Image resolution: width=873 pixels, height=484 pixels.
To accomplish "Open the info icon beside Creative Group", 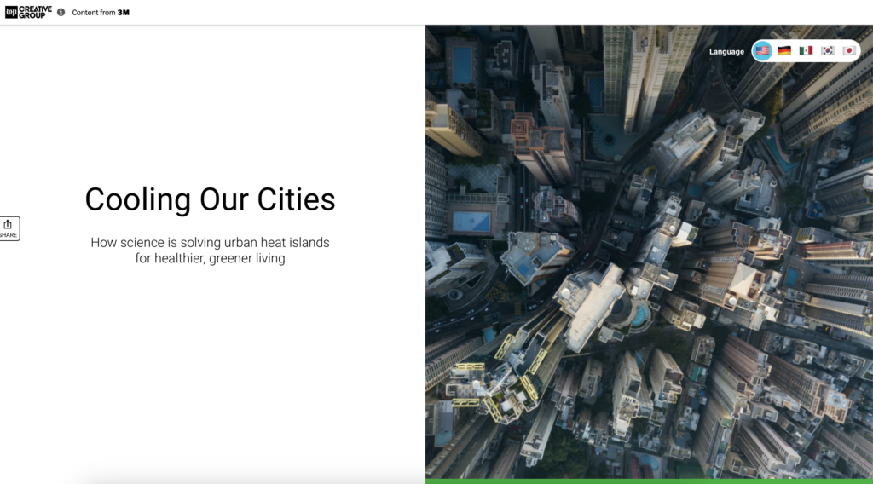I will [61, 12].
